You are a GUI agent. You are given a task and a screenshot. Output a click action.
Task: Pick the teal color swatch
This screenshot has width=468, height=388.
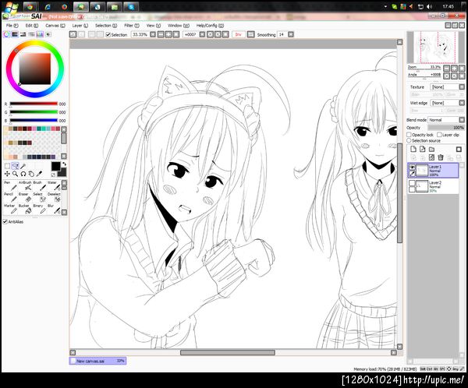[39, 129]
